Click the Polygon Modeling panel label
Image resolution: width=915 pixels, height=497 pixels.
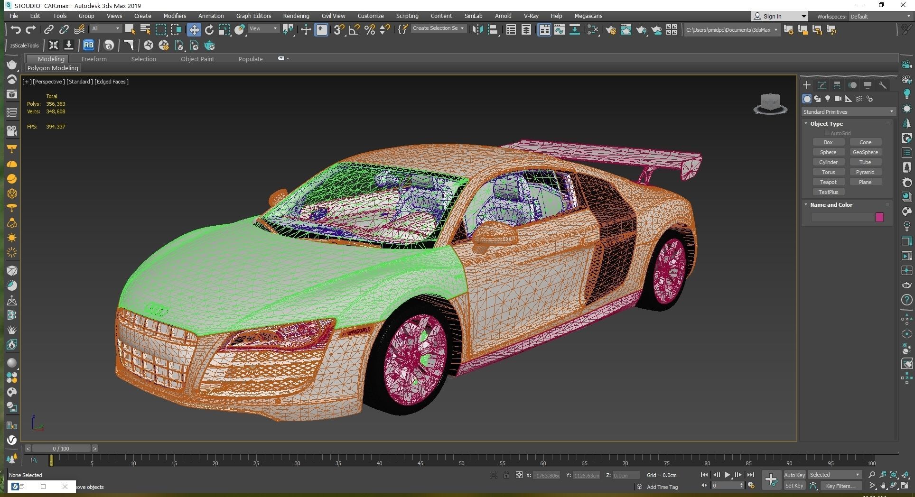(x=53, y=68)
